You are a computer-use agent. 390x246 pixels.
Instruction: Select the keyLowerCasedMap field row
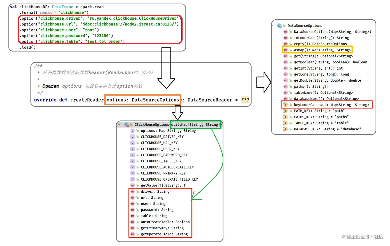tap(327, 105)
